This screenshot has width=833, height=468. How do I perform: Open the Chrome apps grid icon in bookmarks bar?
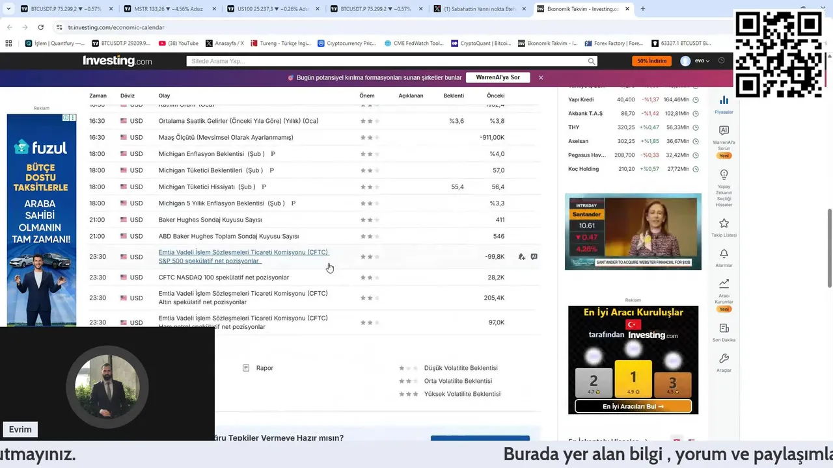coord(8,44)
